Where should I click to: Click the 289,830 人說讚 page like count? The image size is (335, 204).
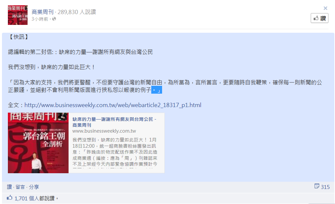[77, 12]
